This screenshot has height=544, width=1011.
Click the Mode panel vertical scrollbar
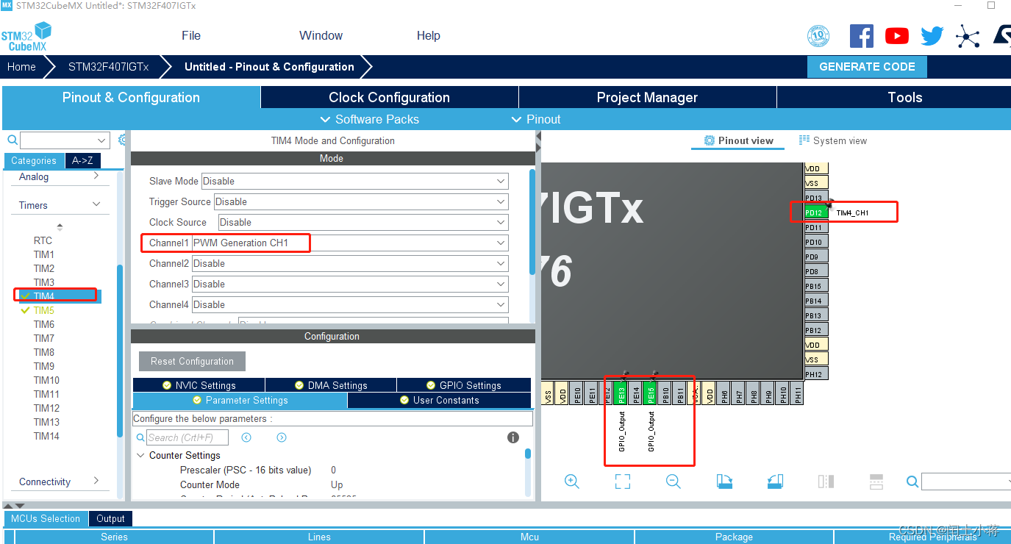(x=532, y=222)
